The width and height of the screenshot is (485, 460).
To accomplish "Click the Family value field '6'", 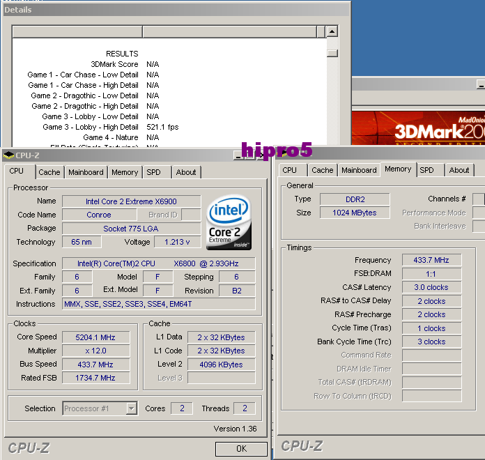I will pyautogui.click(x=77, y=277).
